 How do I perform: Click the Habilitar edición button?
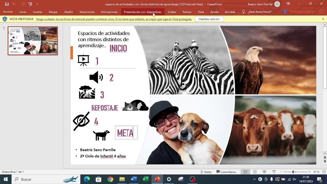[x=209, y=19]
